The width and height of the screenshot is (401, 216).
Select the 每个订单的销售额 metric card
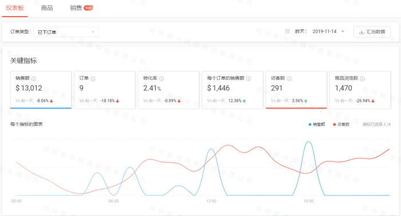(233, 90)
